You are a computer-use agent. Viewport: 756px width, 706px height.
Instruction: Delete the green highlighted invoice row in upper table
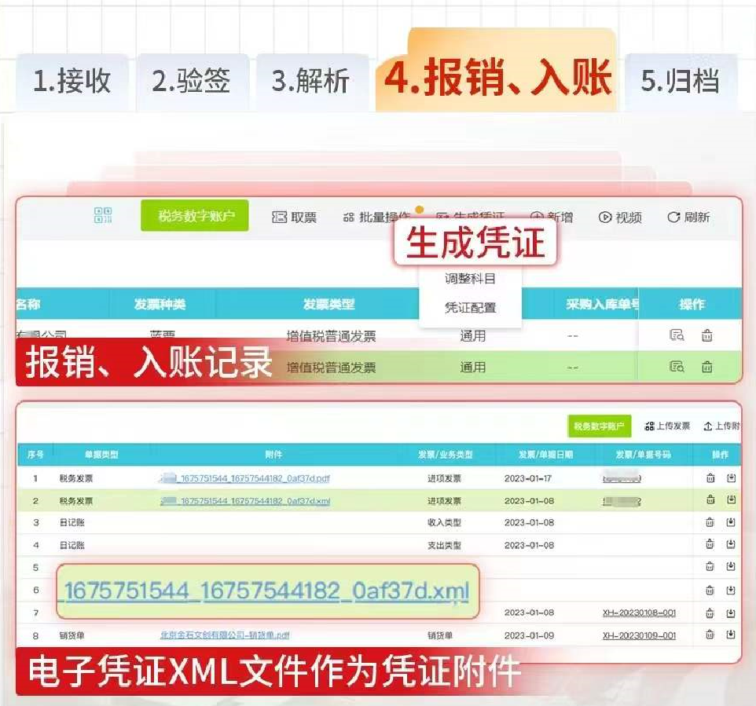(x=706, y=367)
